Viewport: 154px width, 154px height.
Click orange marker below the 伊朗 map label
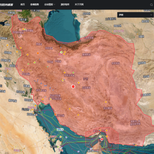point(79,83)
